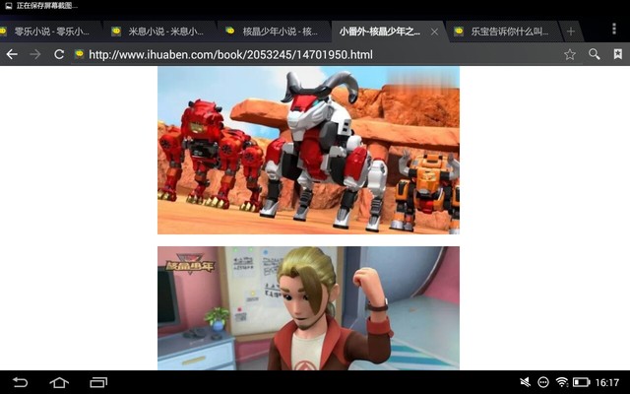The image size is (630, 394).
Task: Tap the screenshot saving notification
Action: pos(41,6)
